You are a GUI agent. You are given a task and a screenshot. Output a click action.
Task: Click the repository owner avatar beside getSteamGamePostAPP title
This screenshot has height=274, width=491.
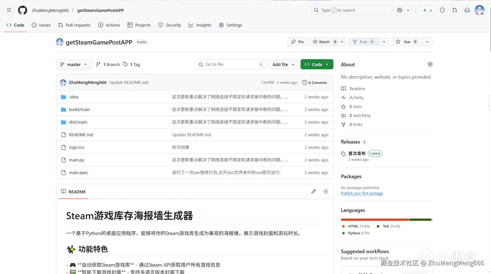[60, 42]
